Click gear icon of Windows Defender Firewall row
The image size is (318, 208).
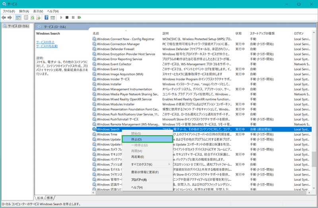pyautogui.click(x=94, y=49)
